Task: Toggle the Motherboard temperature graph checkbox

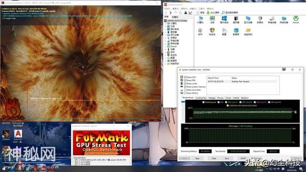Action: pyautogui.click(x=203, y=102)
